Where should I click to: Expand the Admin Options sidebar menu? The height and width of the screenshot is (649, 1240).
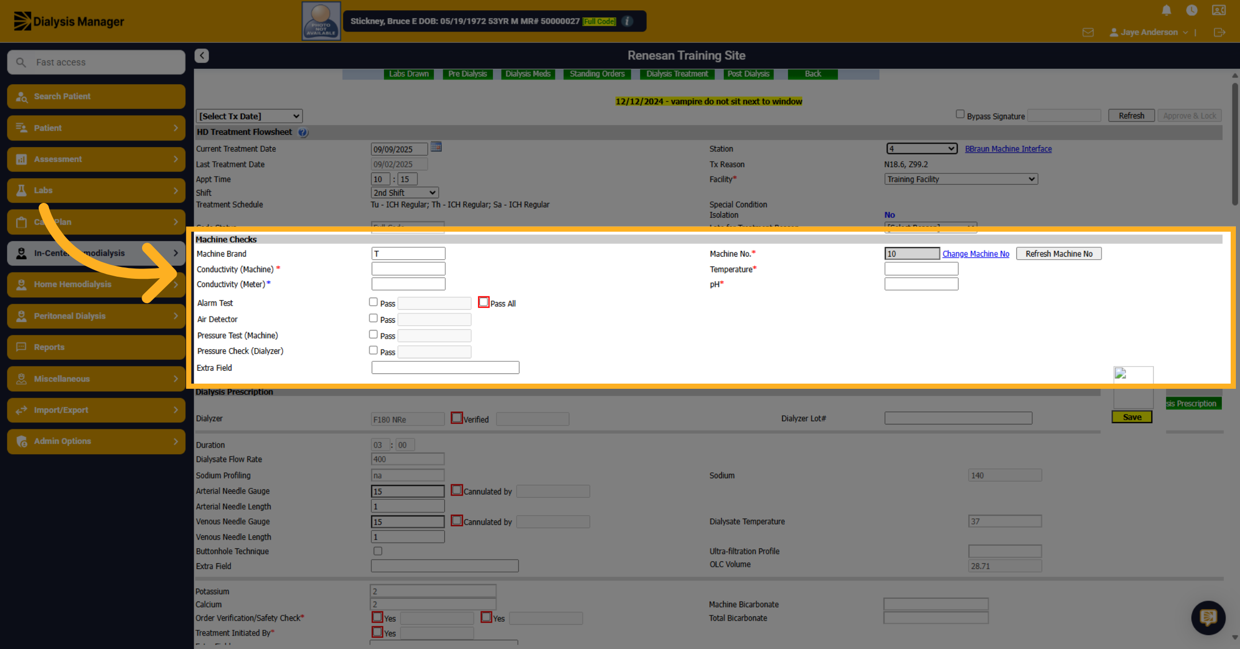96,441
